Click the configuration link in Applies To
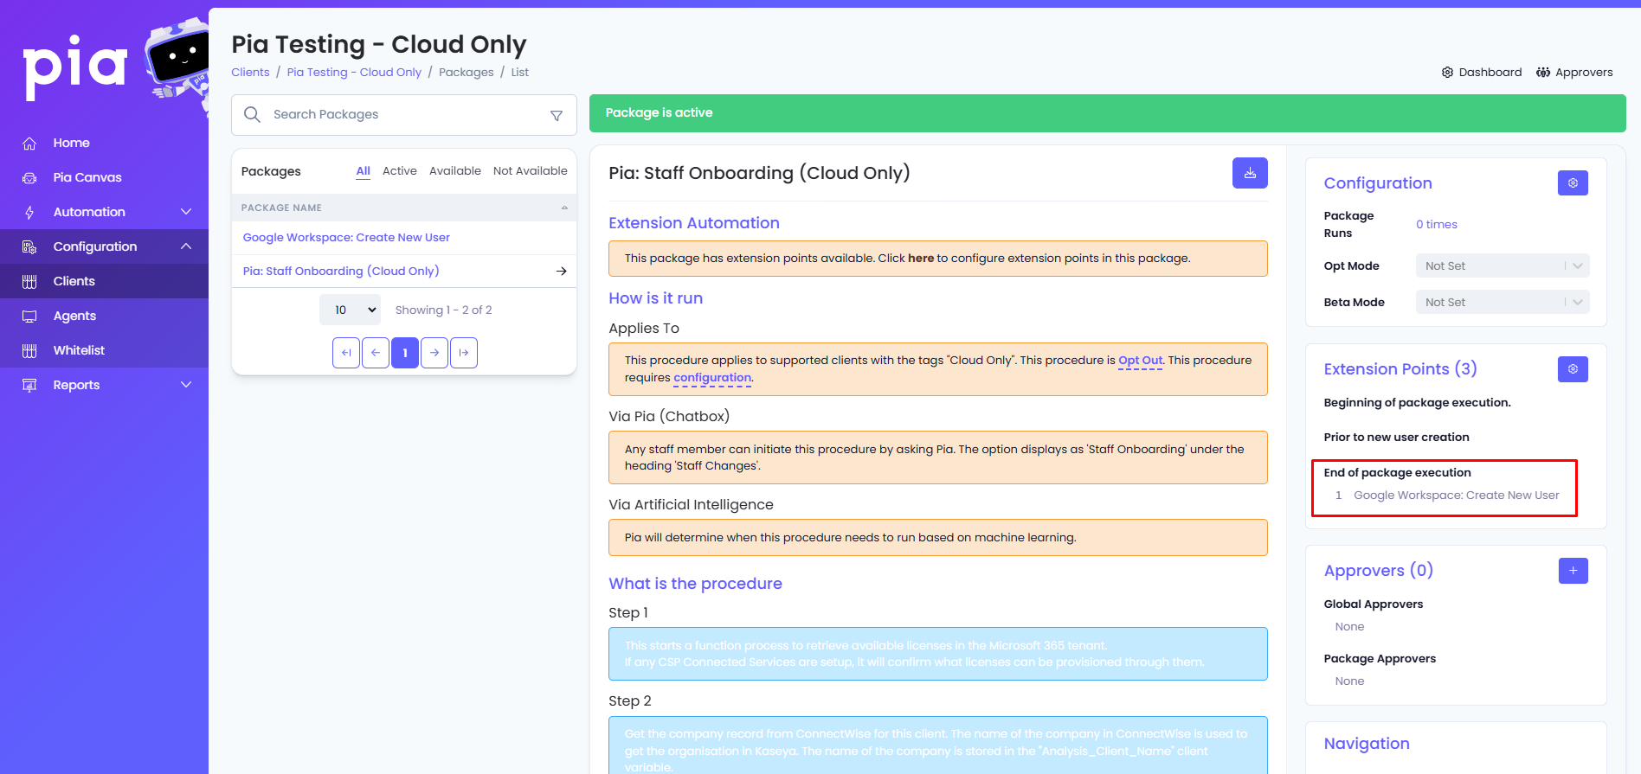The image size is (1641, 774). click(x=712, y=378)
